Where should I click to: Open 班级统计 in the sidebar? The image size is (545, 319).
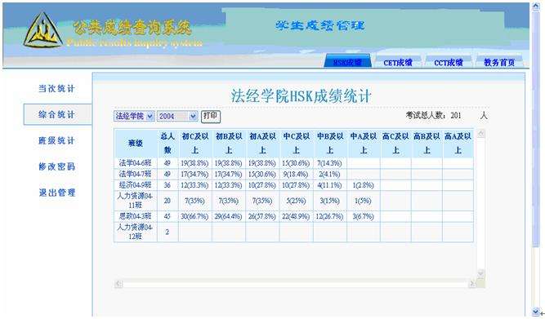pos(56,140)
